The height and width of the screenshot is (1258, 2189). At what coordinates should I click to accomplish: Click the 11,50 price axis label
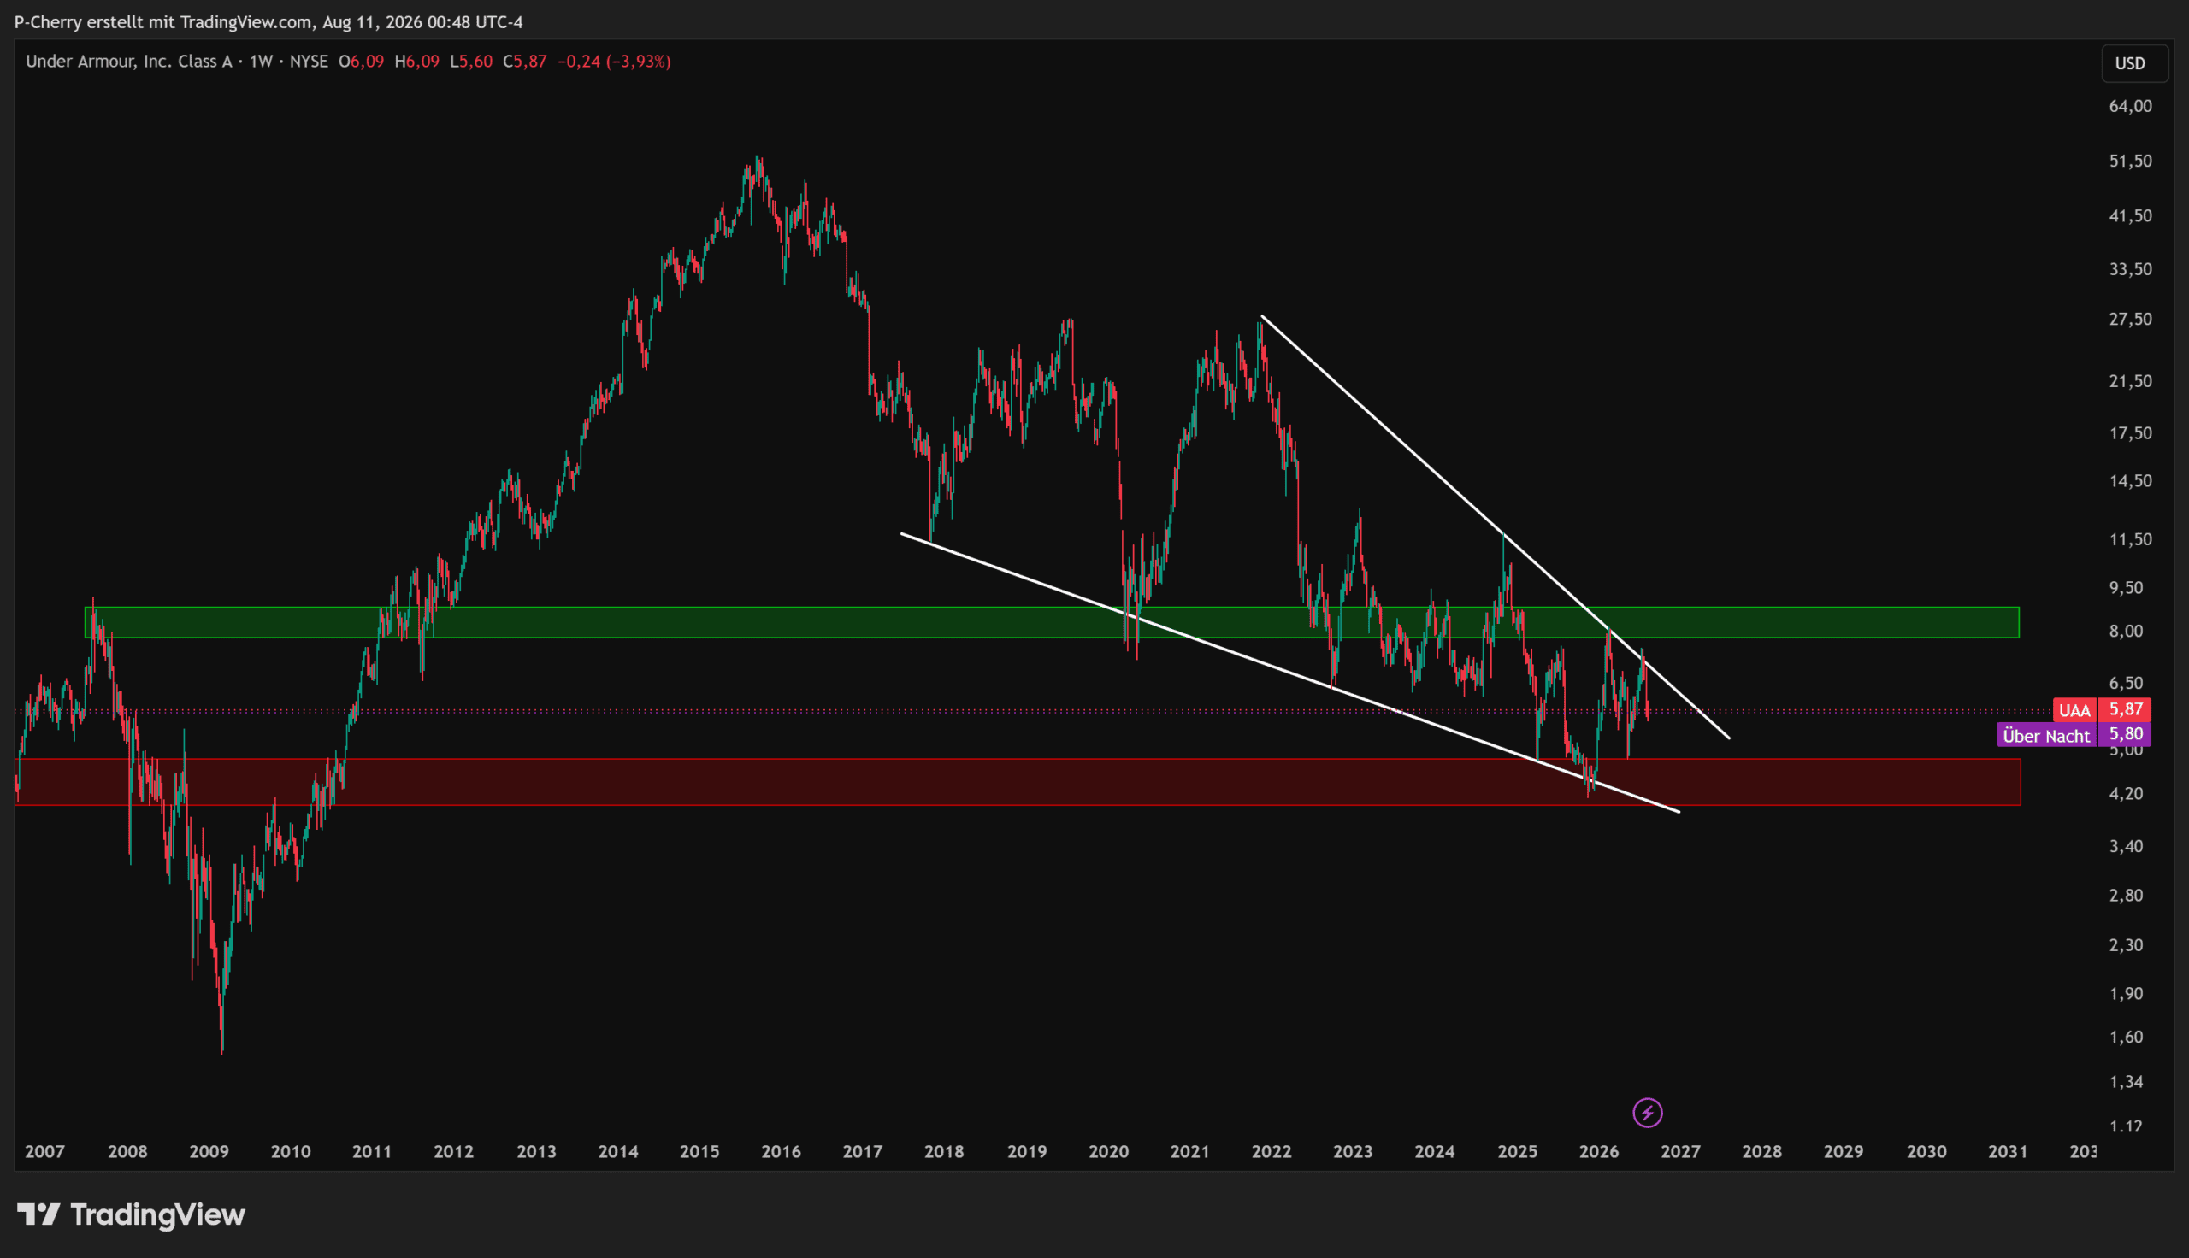point(2130,539)
